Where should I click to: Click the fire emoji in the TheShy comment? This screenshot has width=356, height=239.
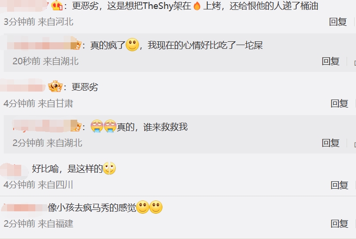click(x=197, y=6)
